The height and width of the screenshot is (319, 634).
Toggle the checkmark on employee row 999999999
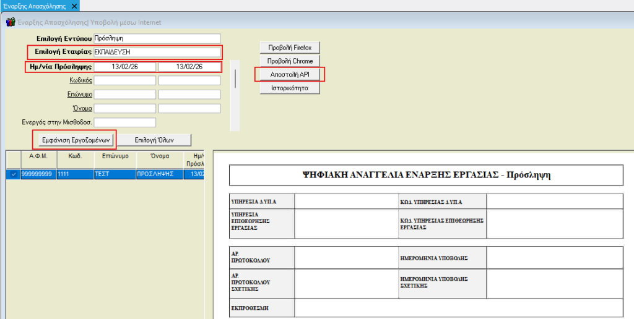click(x=13, y=175)
